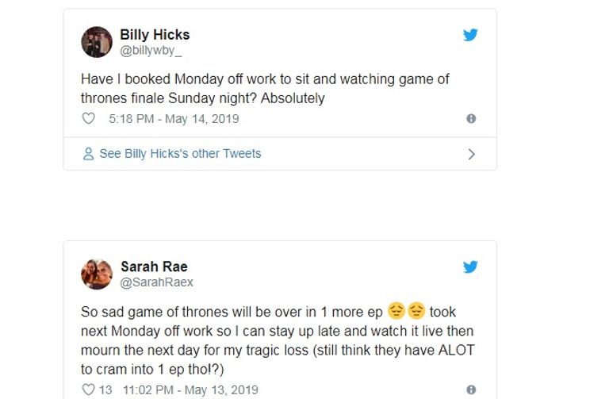Click the person icon beside See other Tweets
The image size is (609, 399).
(89, 154)
